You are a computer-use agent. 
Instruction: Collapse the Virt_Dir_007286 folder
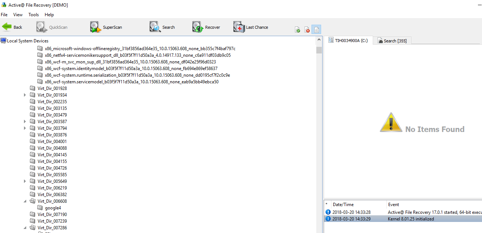tap(25, 228)
